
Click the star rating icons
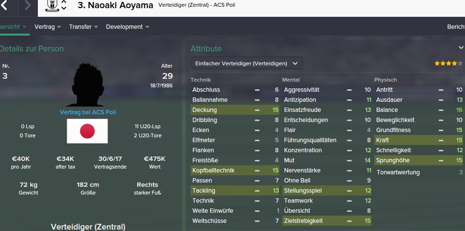pos(446,63)
